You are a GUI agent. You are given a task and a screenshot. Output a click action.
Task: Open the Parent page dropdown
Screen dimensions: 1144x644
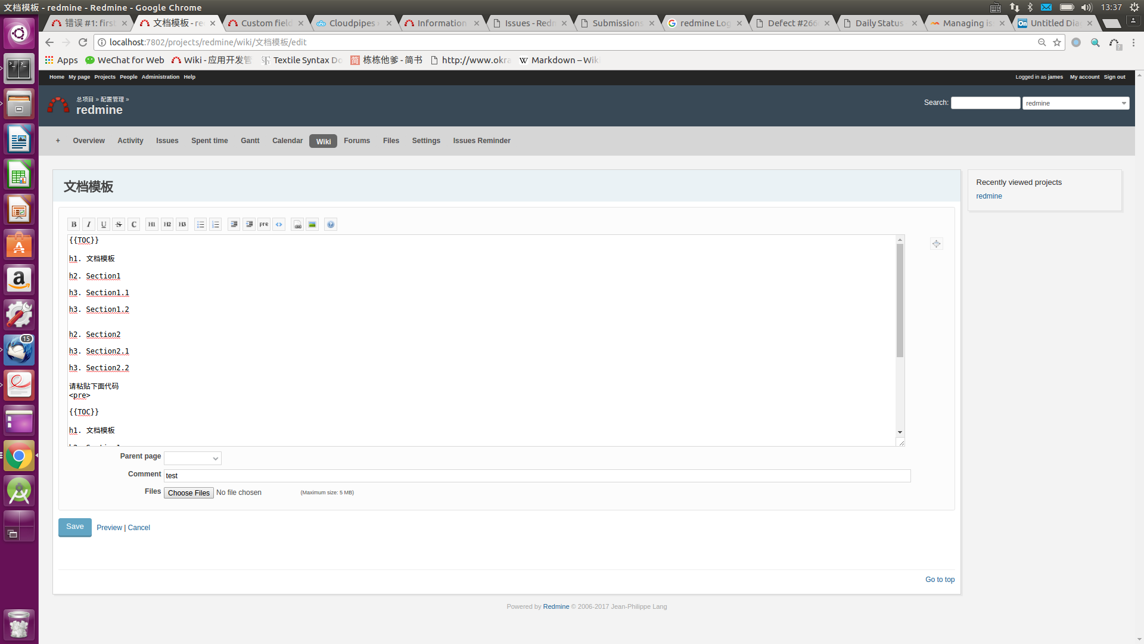coord(192,458)
